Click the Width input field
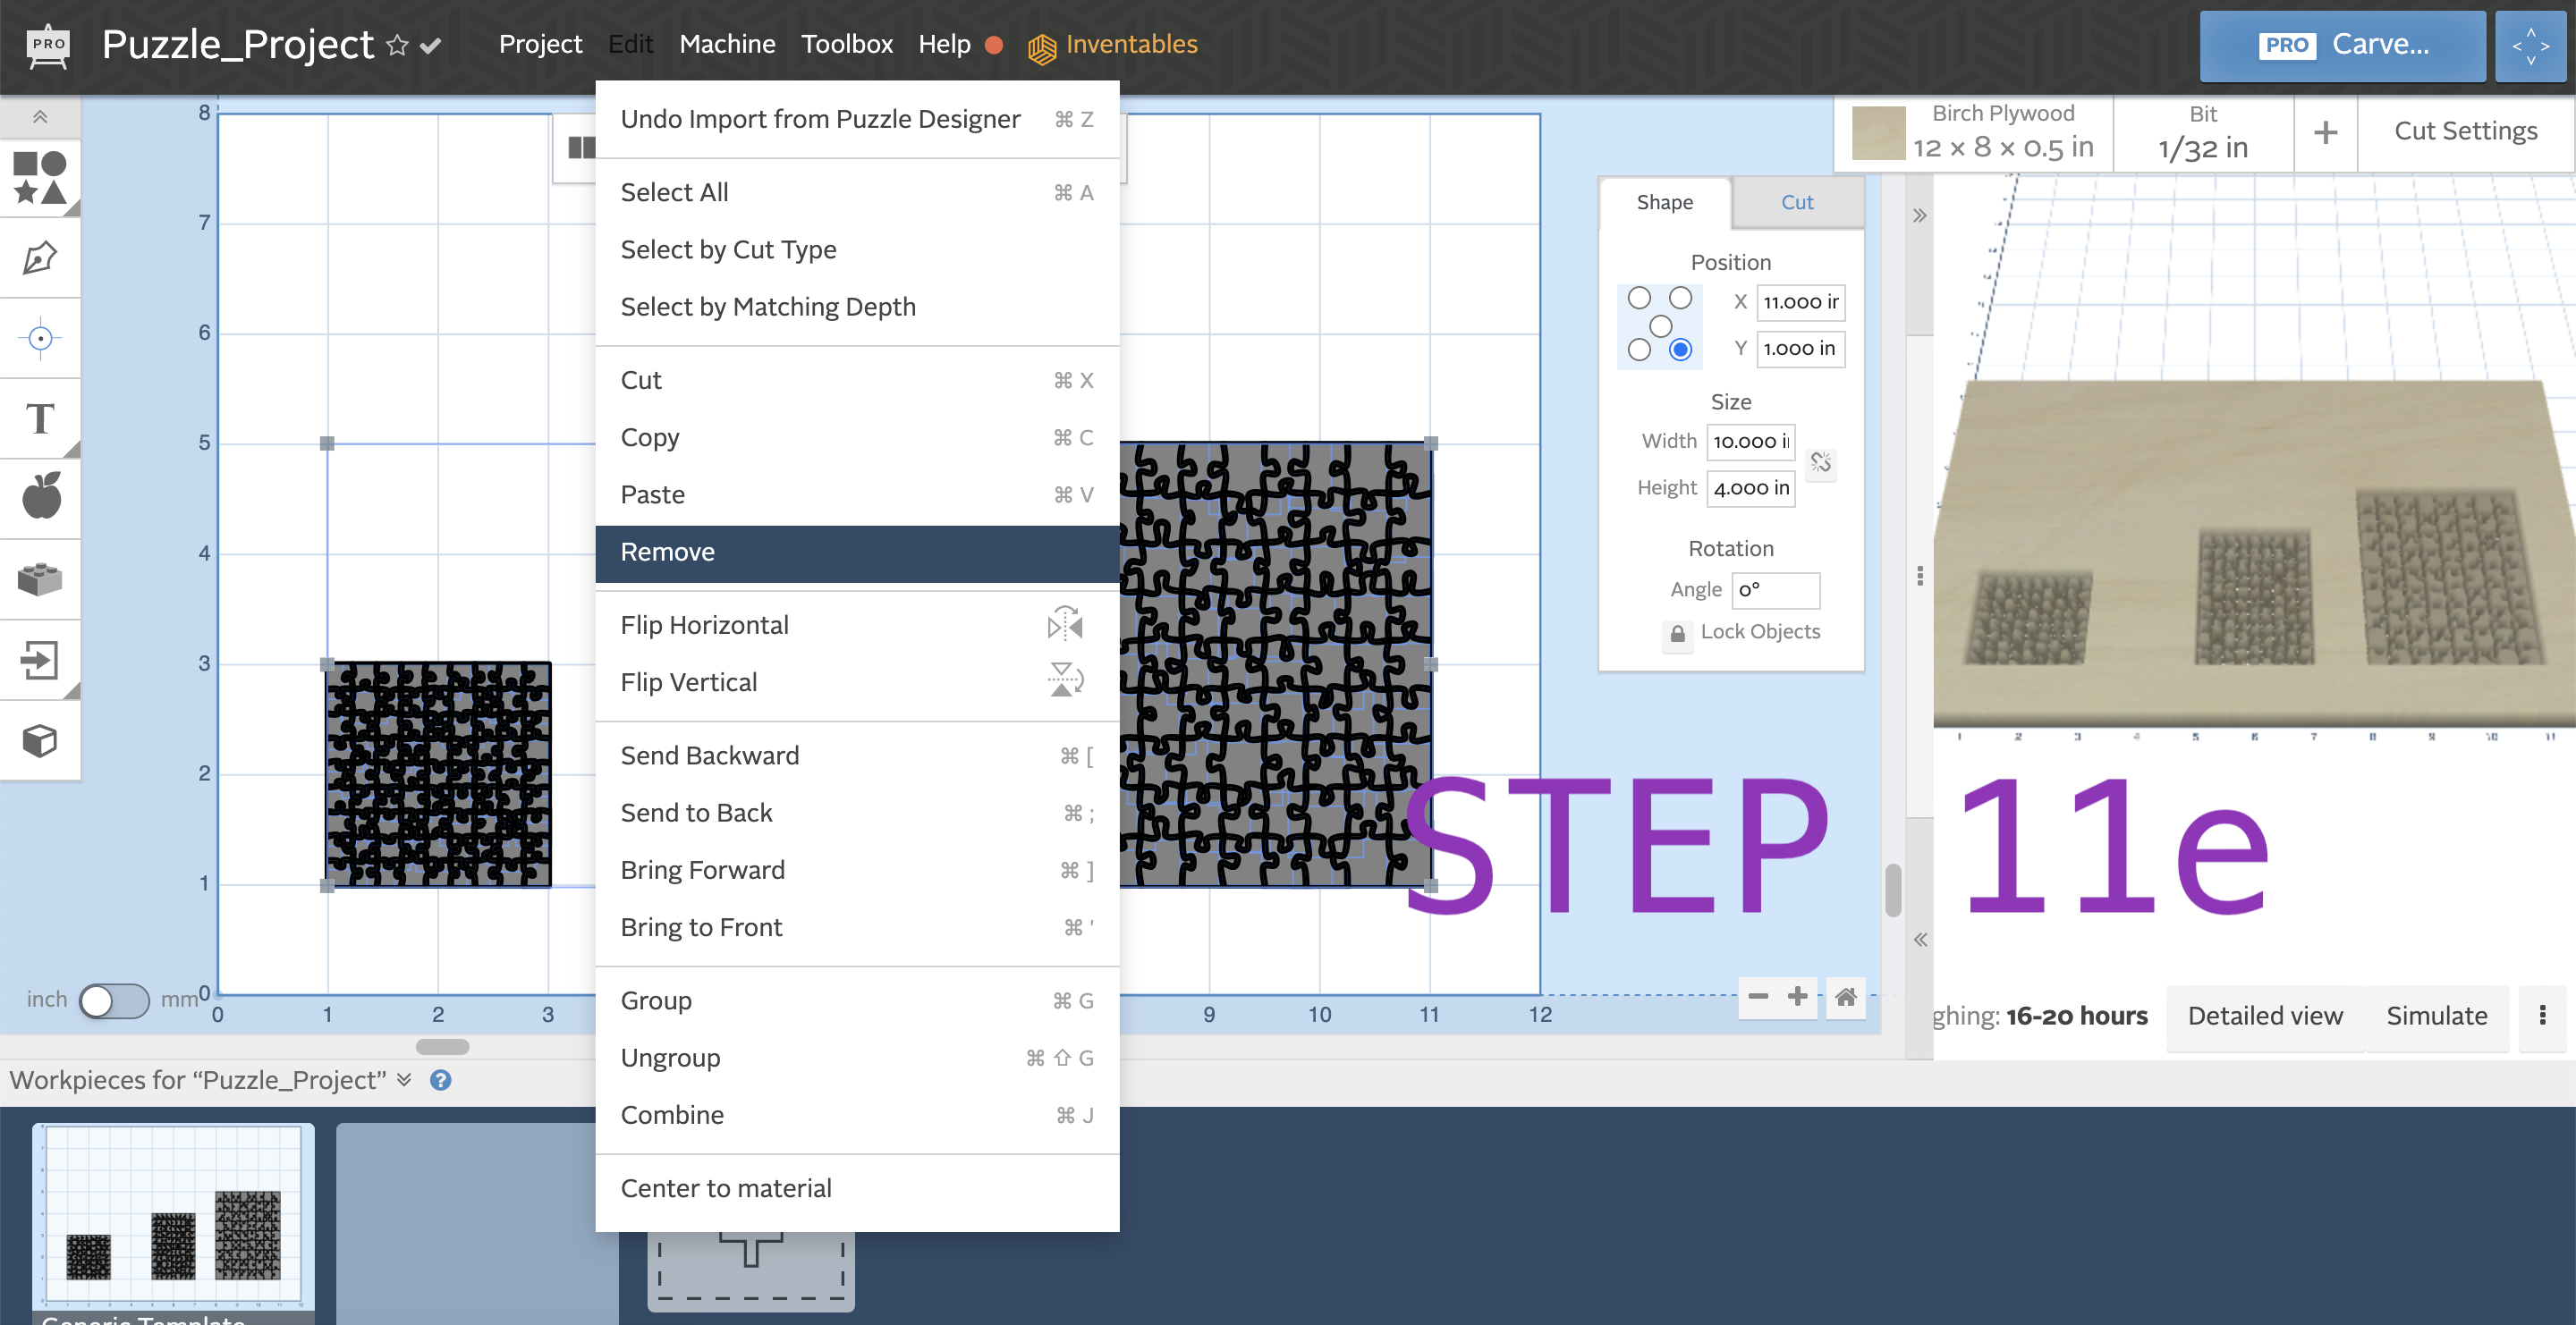Viewport: 2576px width, 1325px height. point(1748,441)
